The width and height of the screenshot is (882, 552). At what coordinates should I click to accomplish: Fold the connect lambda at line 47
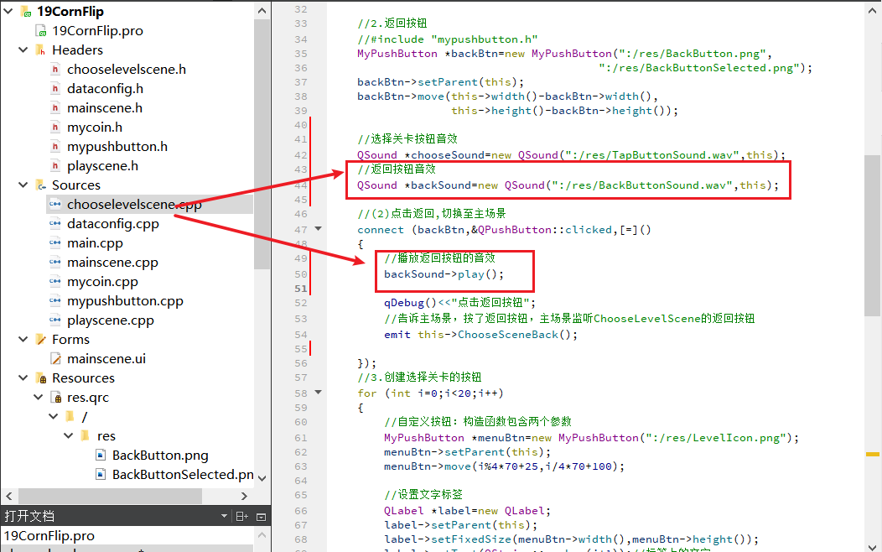point(319,228)
